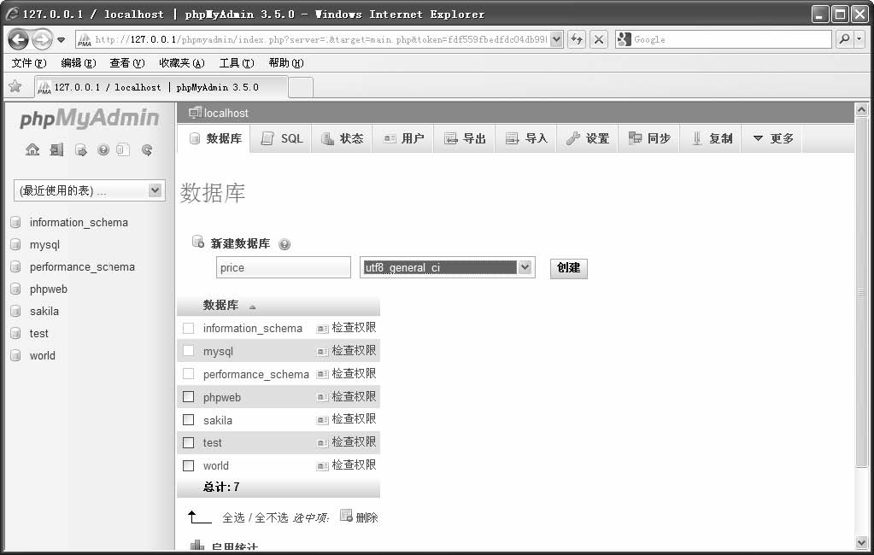Tick the mysql row checkbox
The width and height of the screenshot is (874, 555).
click(x=189, y=351)
